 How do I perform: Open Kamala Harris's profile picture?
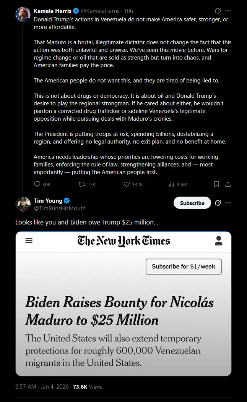(x=23, y=15)
